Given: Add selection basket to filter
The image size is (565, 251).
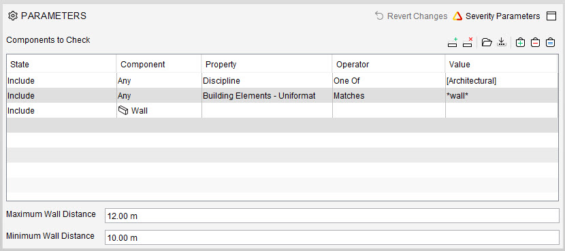Looking at the screenshot, I should coord(520,42).
